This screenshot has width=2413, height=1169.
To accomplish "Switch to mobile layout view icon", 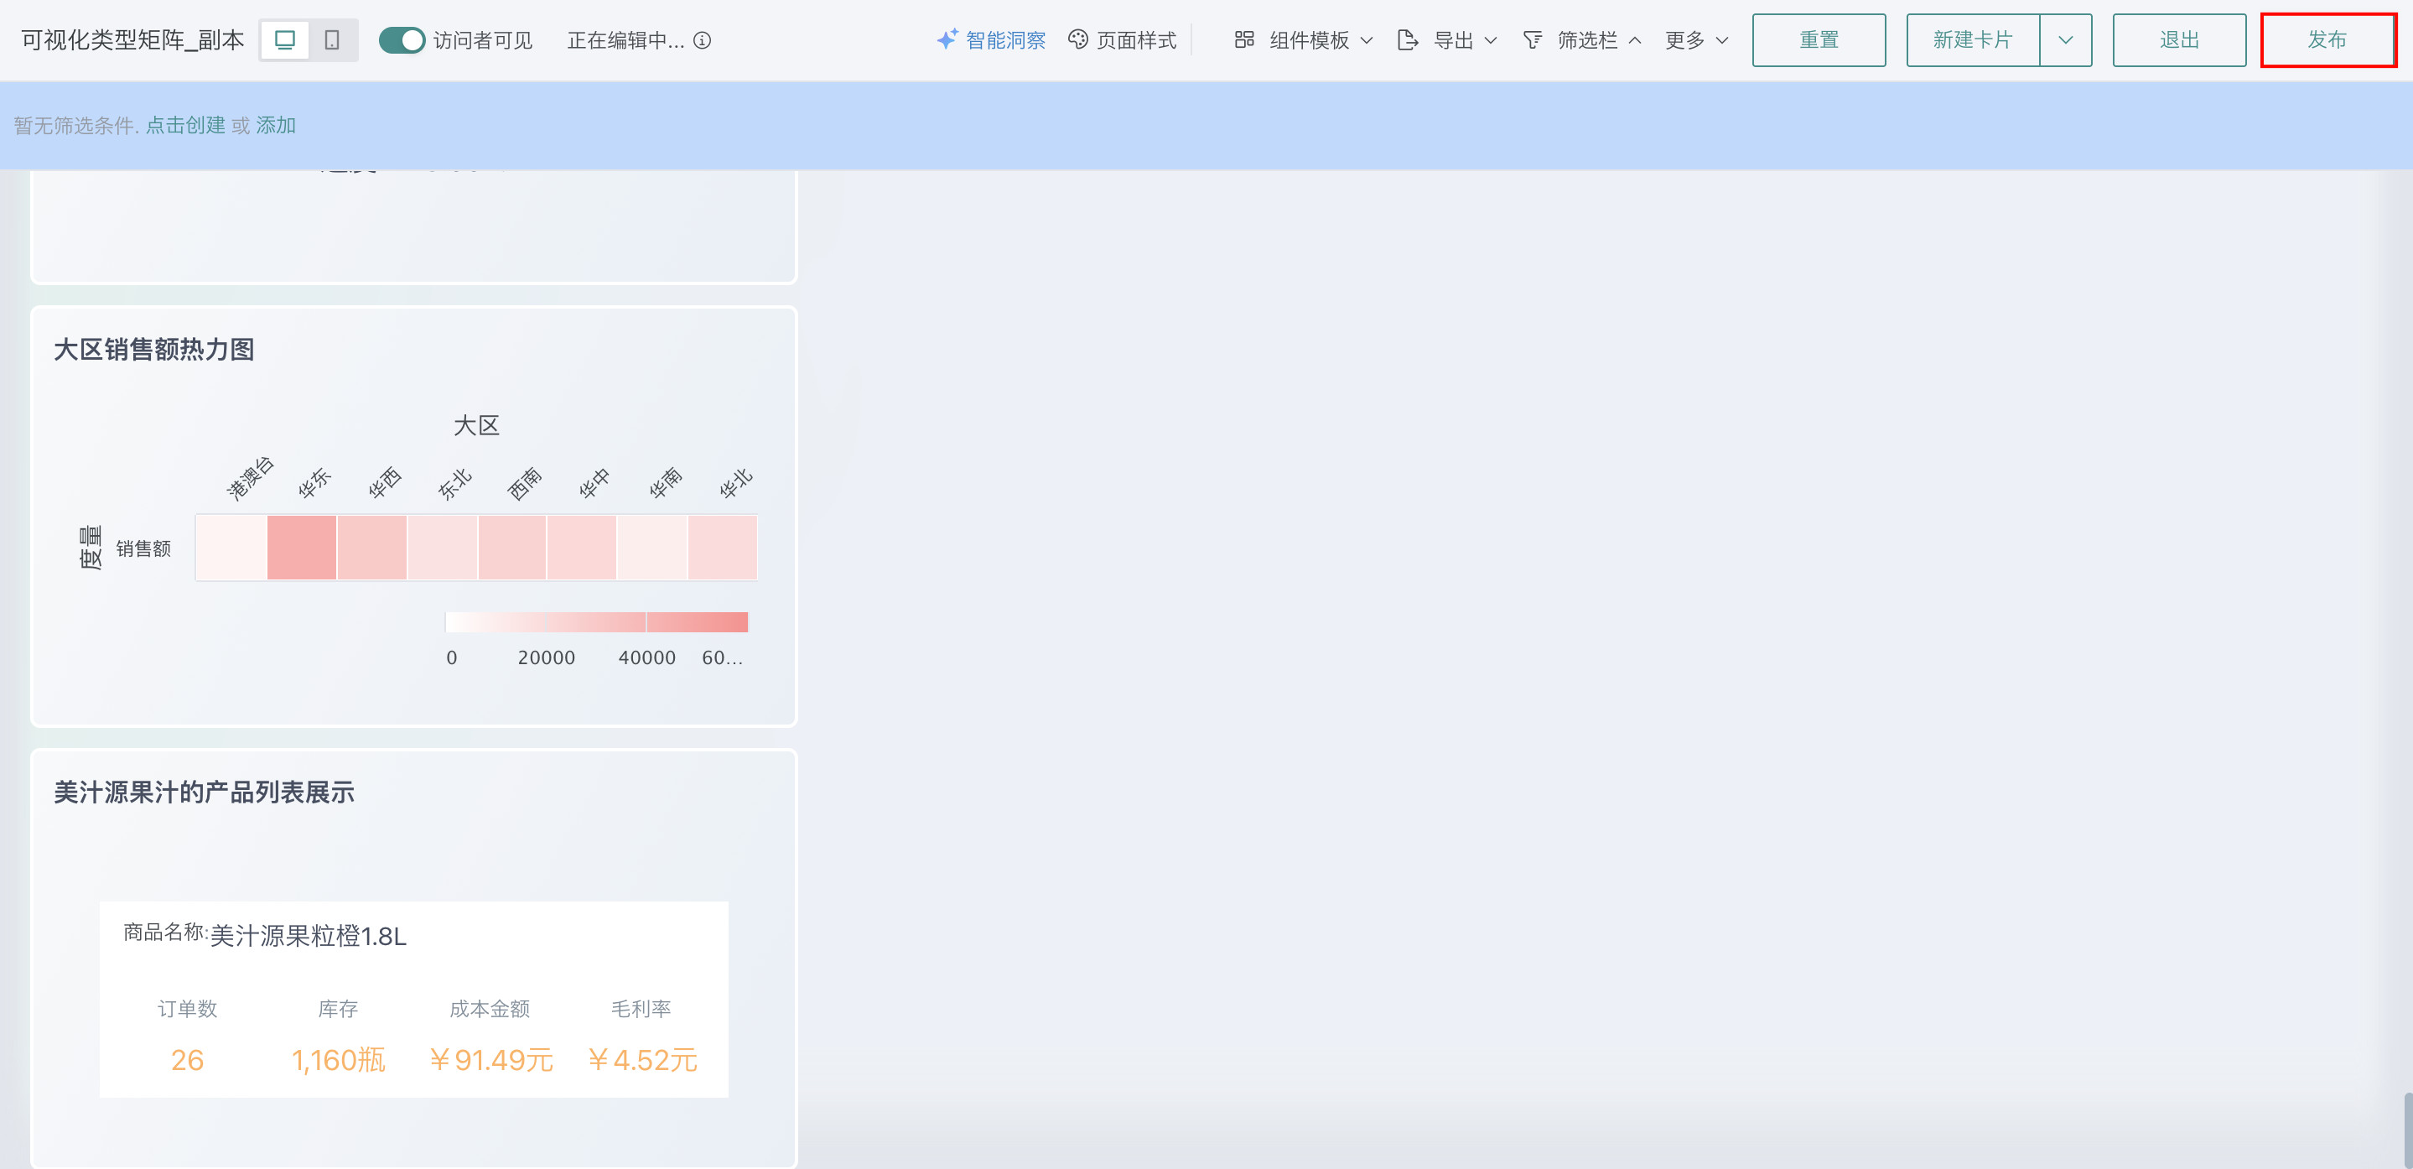I will tap(332, 40).
